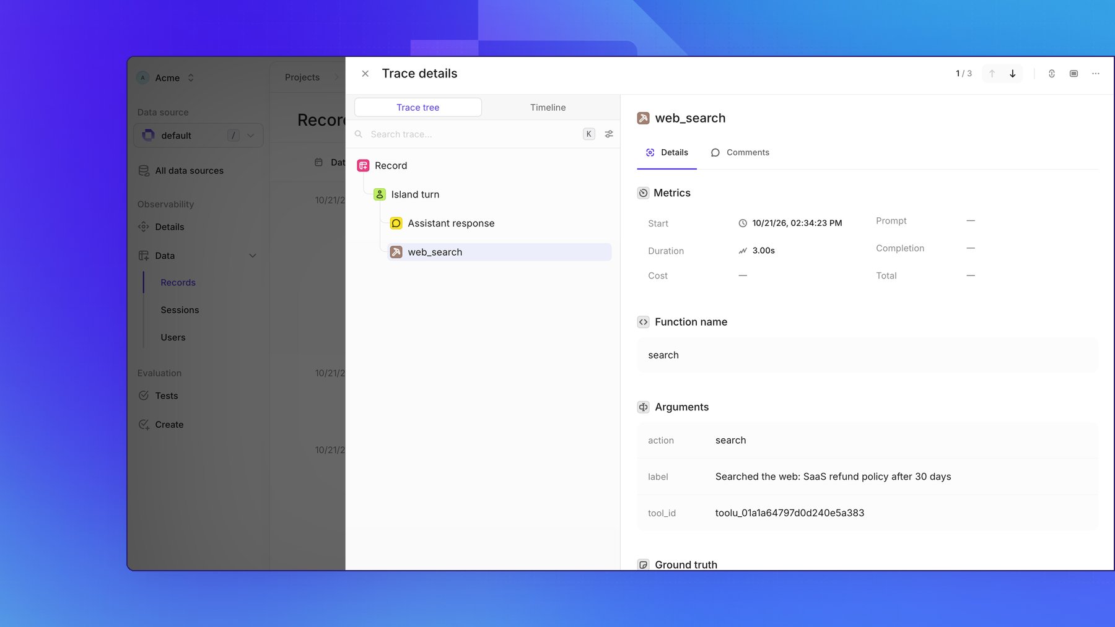Select the Record node in trace tree
This screenshot has height=627, width=1115.
pyautogui.click(x=382, y=166)
